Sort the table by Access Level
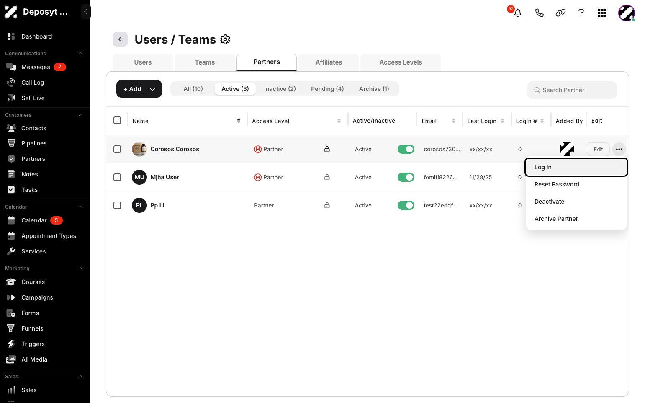Viewport: 645px width, 403px height. [339, 121]
